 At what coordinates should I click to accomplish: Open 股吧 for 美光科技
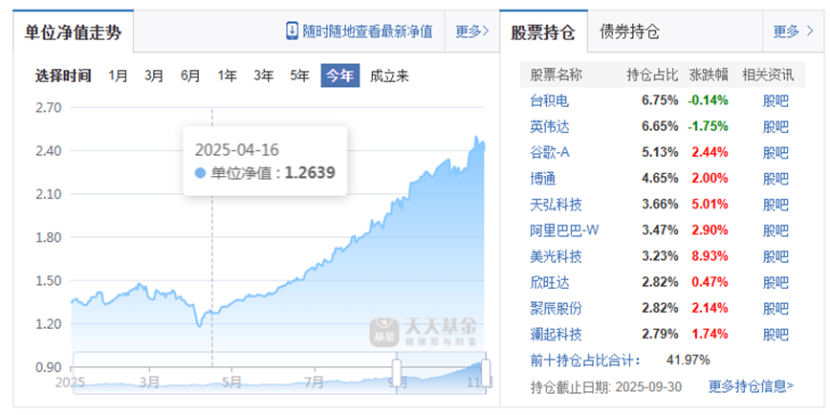[x=775, y=256]
